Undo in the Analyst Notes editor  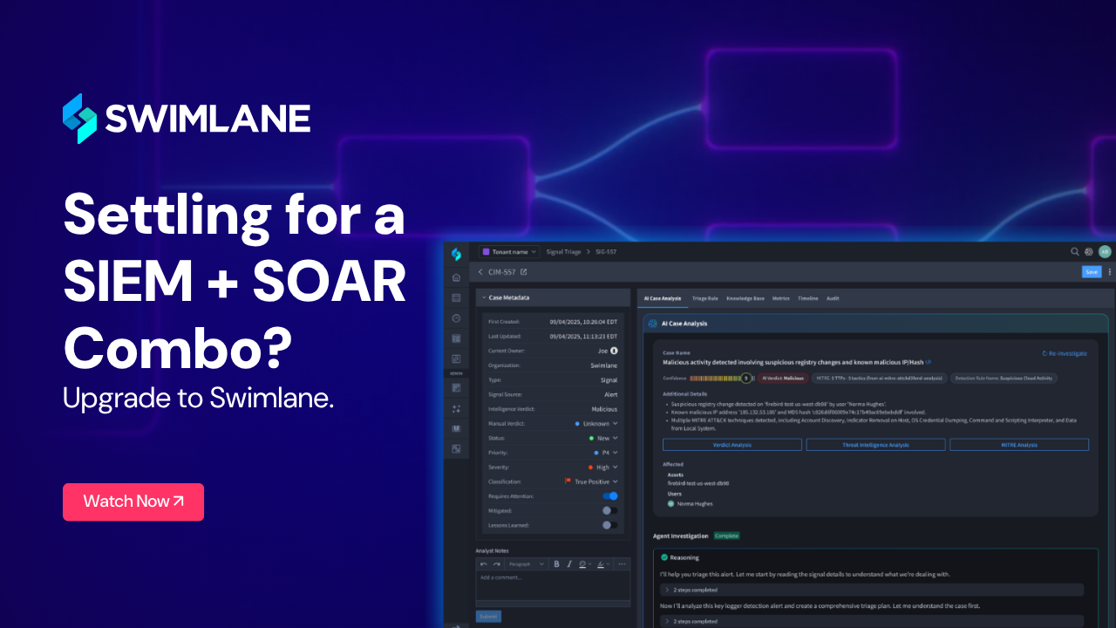click(x=484, y=564)
